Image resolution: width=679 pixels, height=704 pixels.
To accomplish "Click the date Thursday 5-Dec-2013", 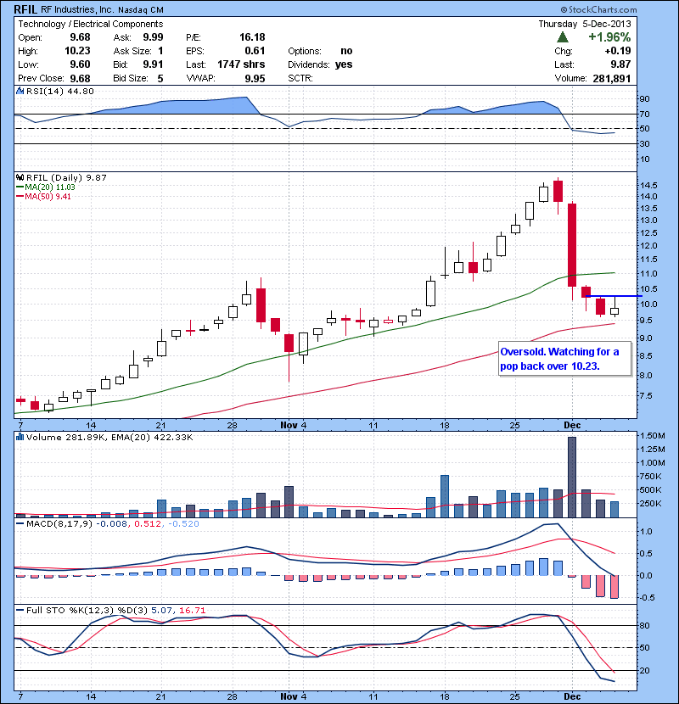I will (x=585, y=24).
